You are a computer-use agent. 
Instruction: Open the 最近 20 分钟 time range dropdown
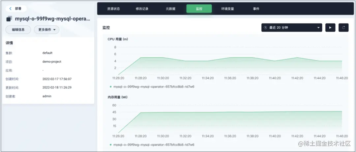[291, 28]
